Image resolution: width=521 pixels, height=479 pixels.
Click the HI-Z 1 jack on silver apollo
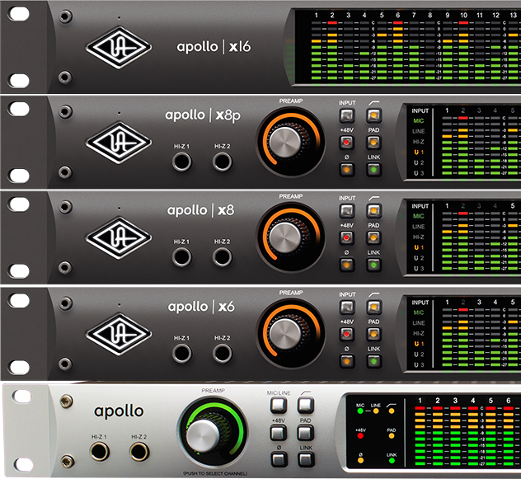click(x=100, y=452)
